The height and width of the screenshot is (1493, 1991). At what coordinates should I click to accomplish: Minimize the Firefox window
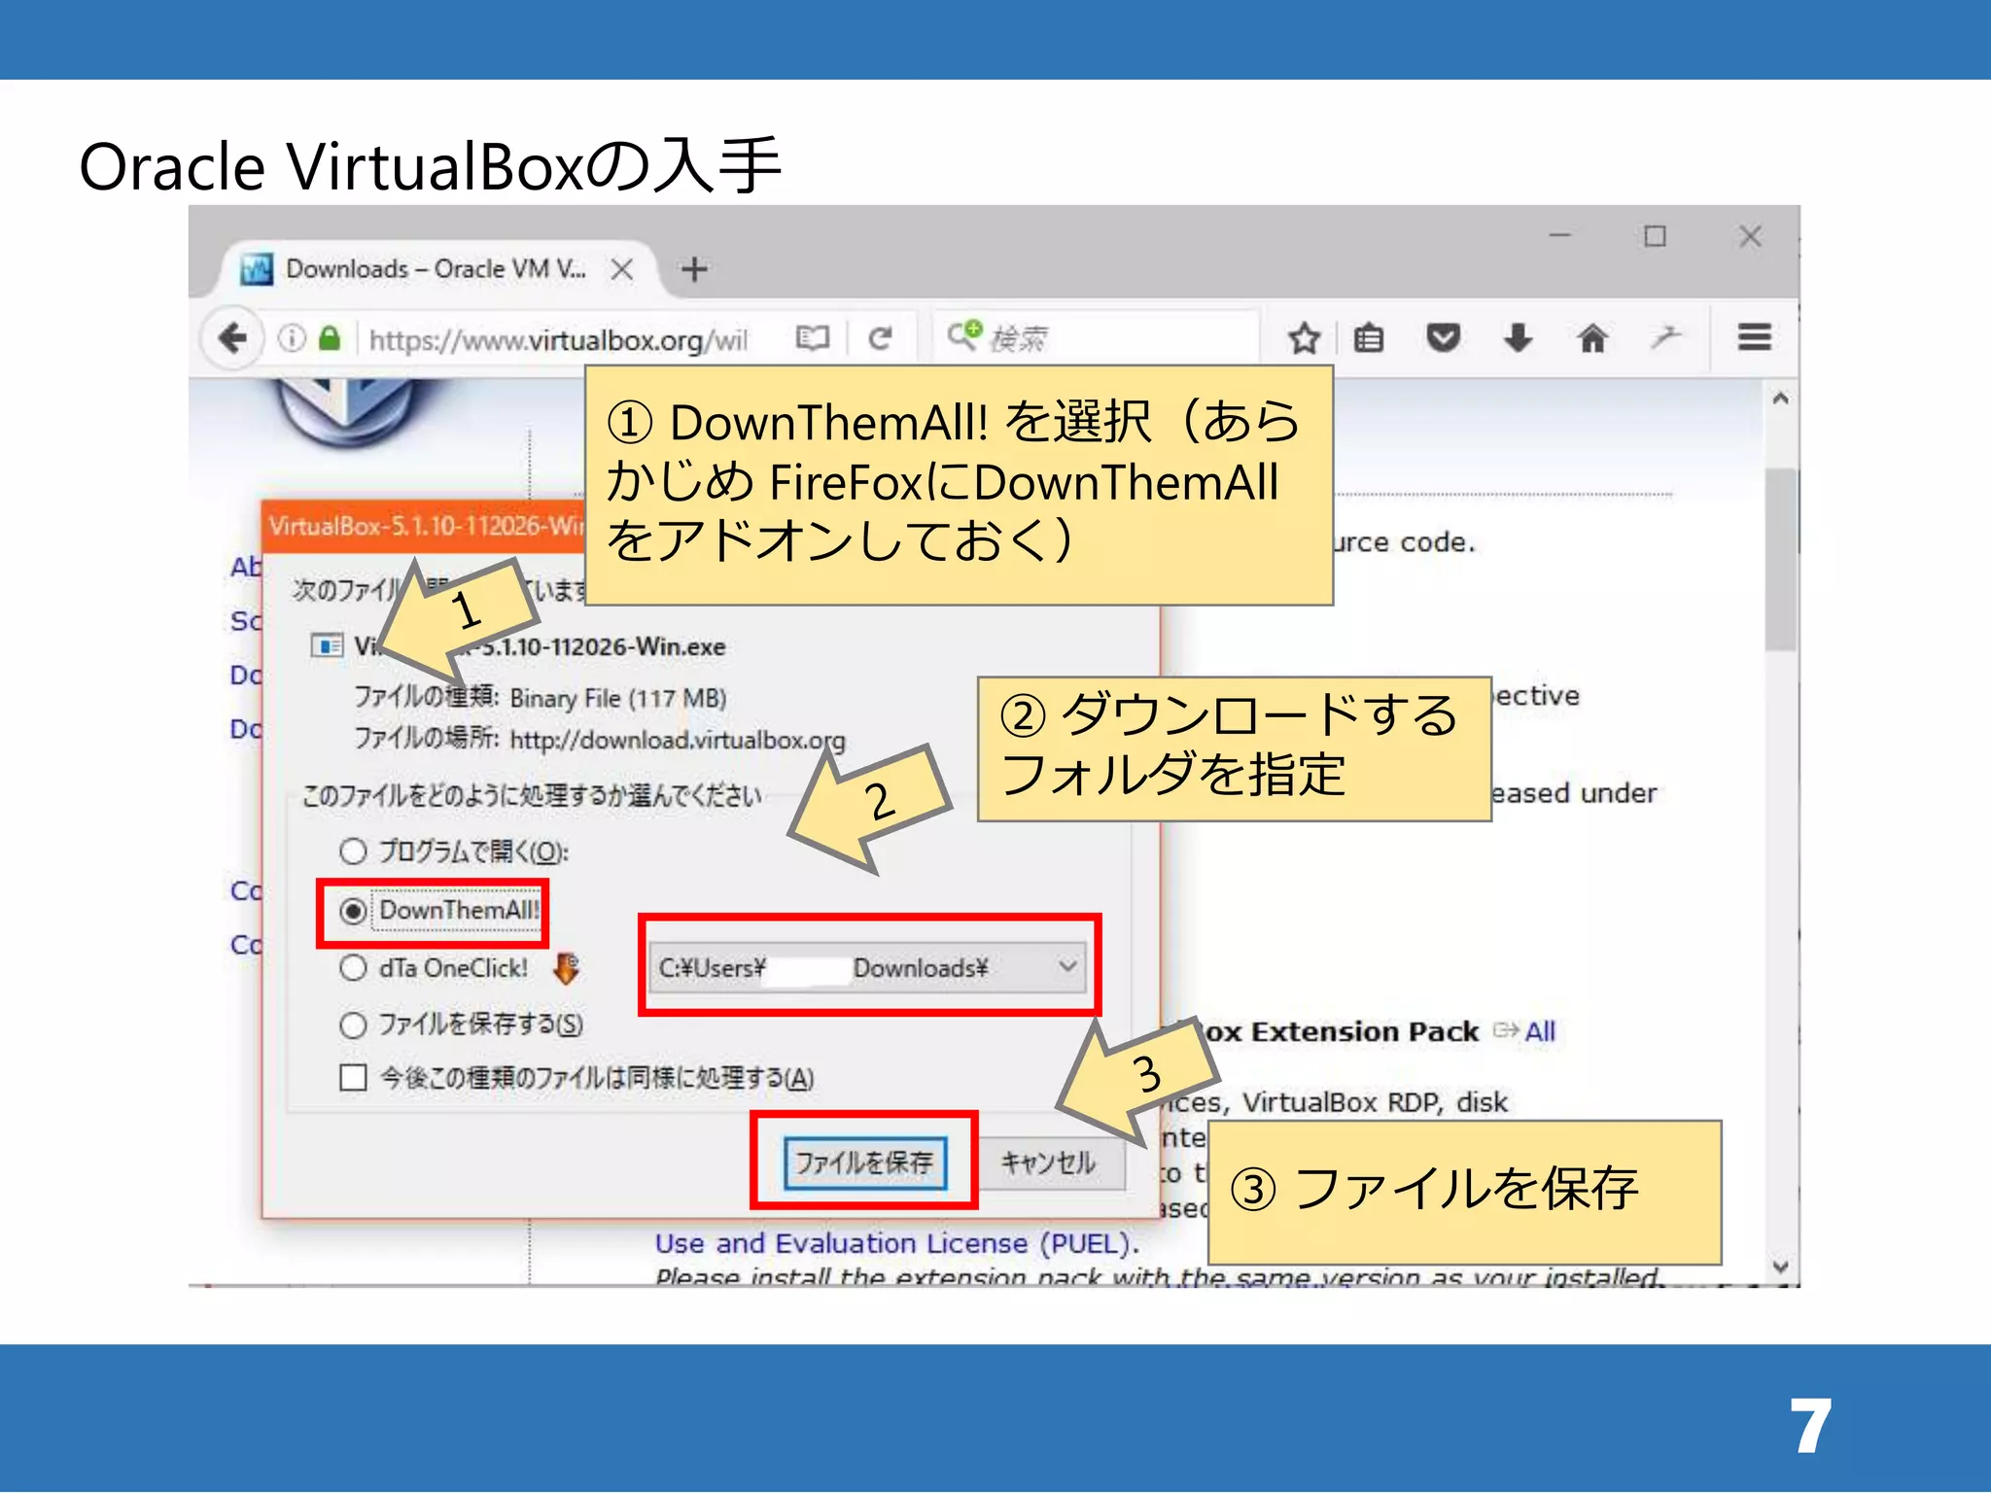(1560, 236)
